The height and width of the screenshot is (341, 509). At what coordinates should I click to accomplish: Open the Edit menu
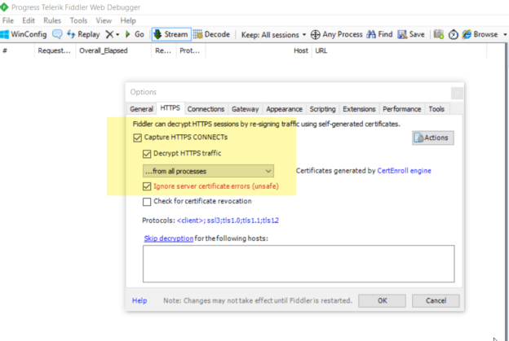pos(29,20)
